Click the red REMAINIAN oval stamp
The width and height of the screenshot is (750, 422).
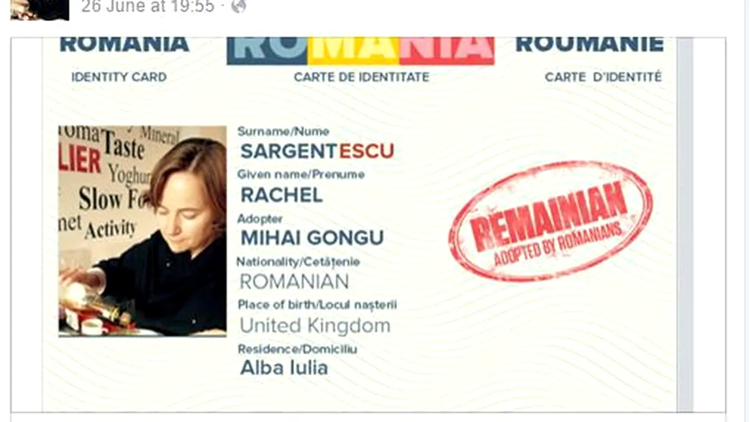point(550,221)
